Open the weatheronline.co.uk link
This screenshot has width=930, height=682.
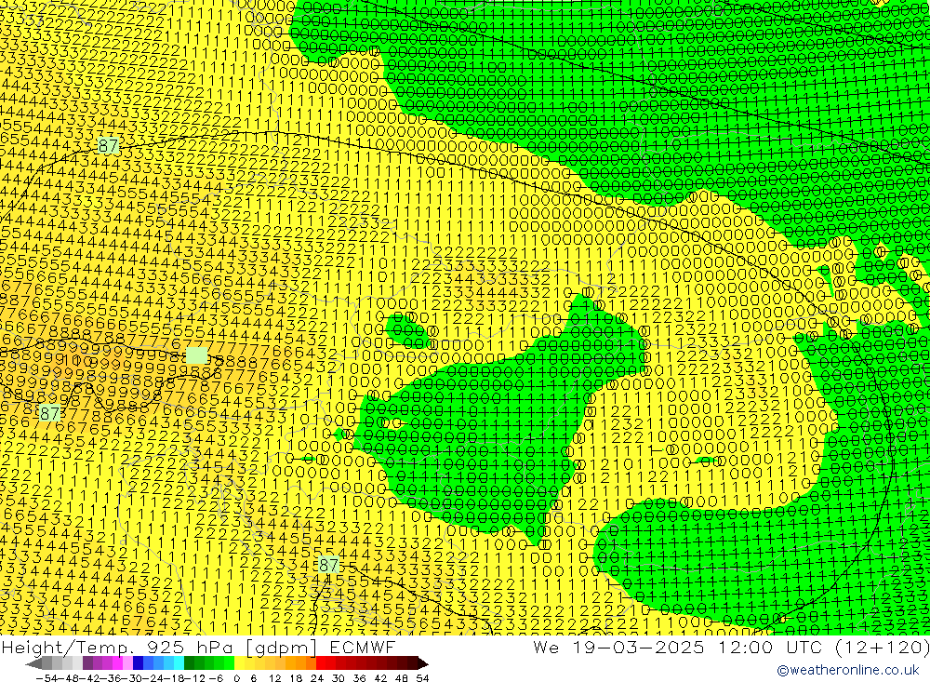tap(848, 670)
